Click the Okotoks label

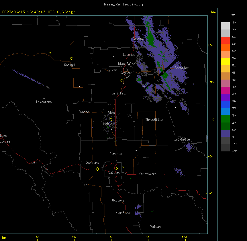click(118, 200)
